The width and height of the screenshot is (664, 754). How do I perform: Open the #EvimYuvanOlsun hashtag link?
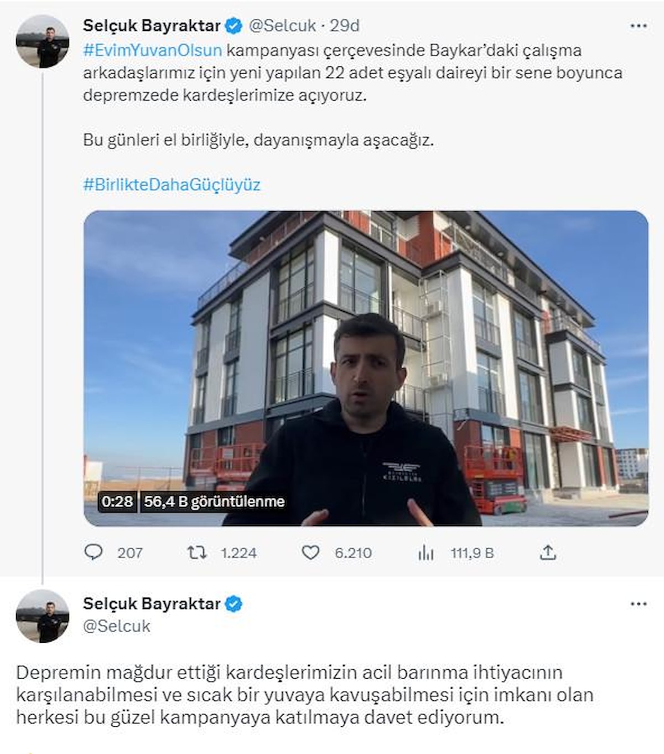153,50
